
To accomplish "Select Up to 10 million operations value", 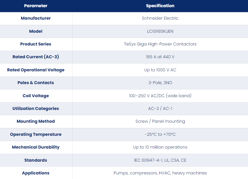I will 160,147.
